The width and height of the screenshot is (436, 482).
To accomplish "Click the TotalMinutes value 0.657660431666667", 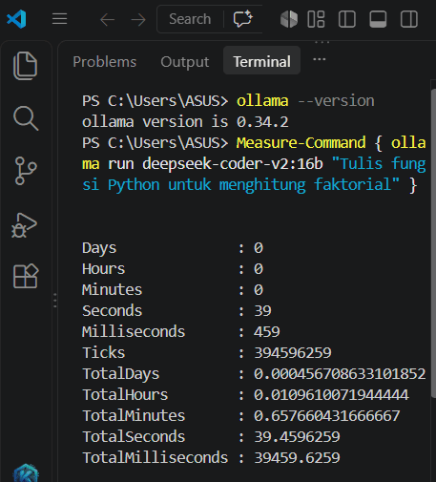I will click(327, 416).
